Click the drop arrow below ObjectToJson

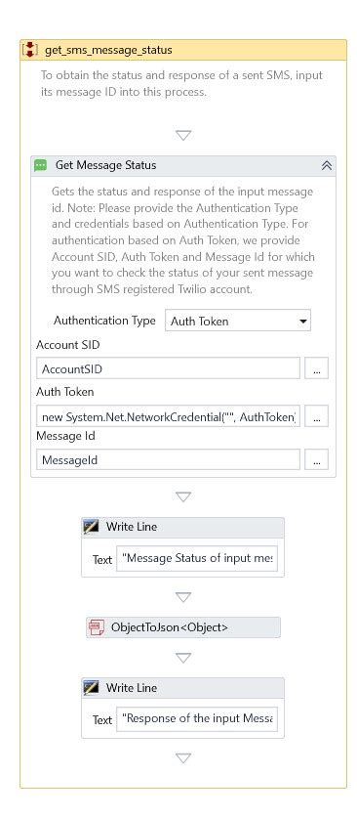coord(183,658)
